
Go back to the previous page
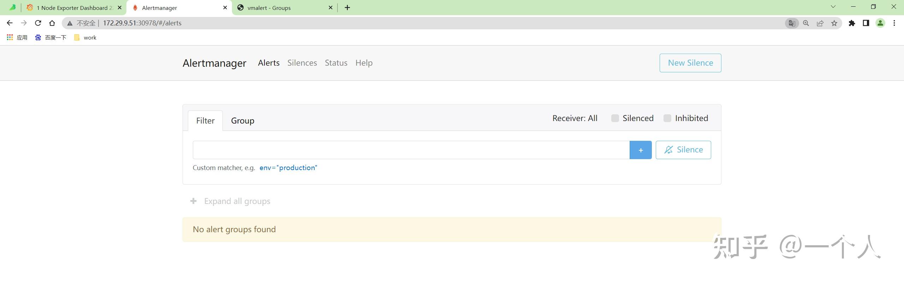tap(10, 23)
